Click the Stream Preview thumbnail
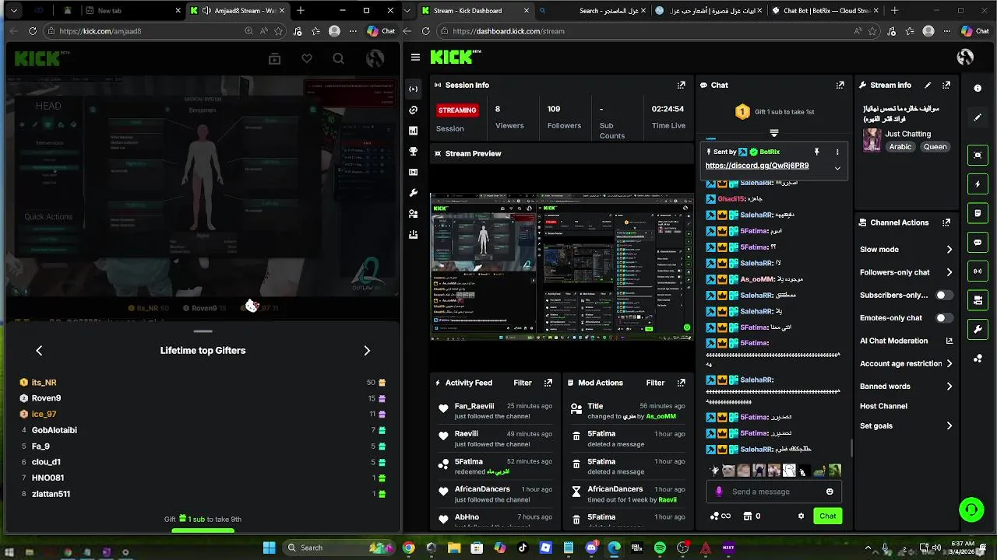The height and width of the screenshot is (560, 997). [562, 267]
